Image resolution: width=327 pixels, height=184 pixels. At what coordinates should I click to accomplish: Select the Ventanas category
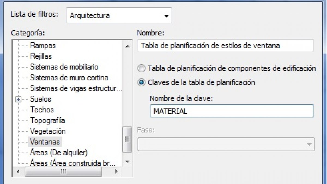pyautogui.click(x=45, y=142)
